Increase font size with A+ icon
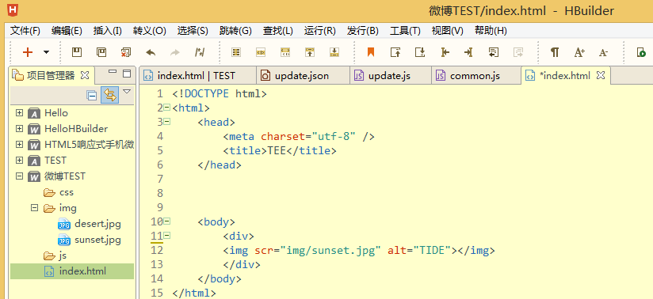 tap(579, 52)
